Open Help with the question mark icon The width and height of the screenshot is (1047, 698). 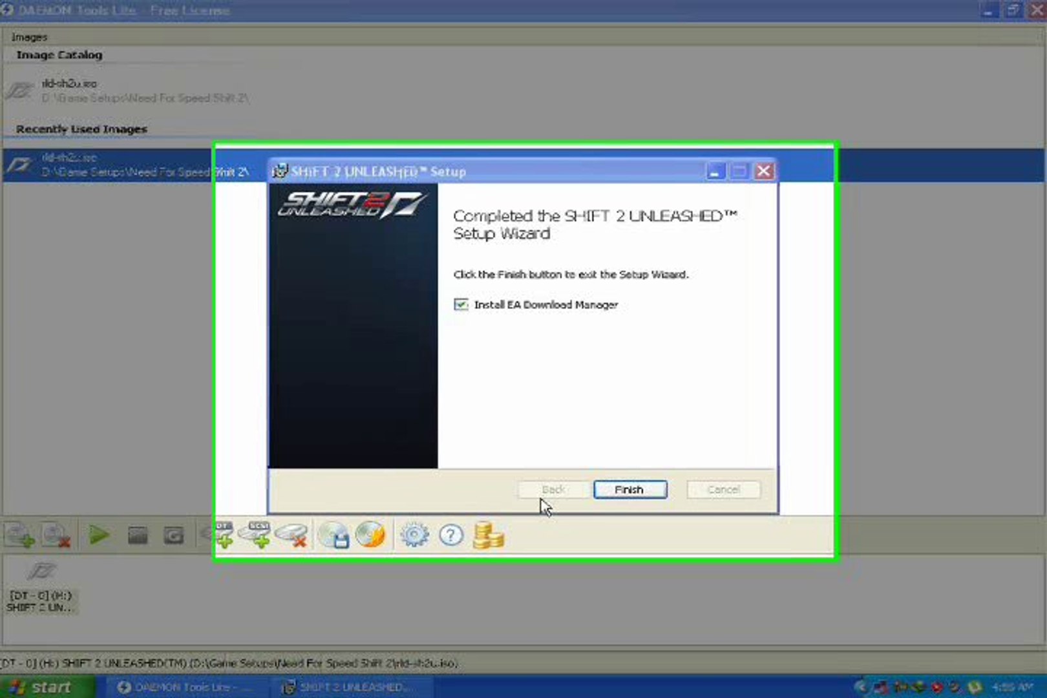451,535
